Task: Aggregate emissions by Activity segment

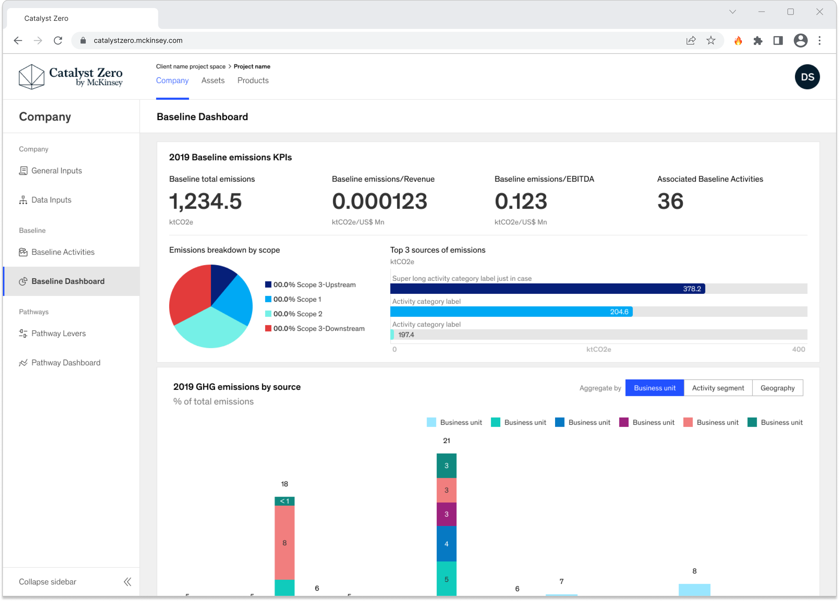Action: click(x=718, y=388)
